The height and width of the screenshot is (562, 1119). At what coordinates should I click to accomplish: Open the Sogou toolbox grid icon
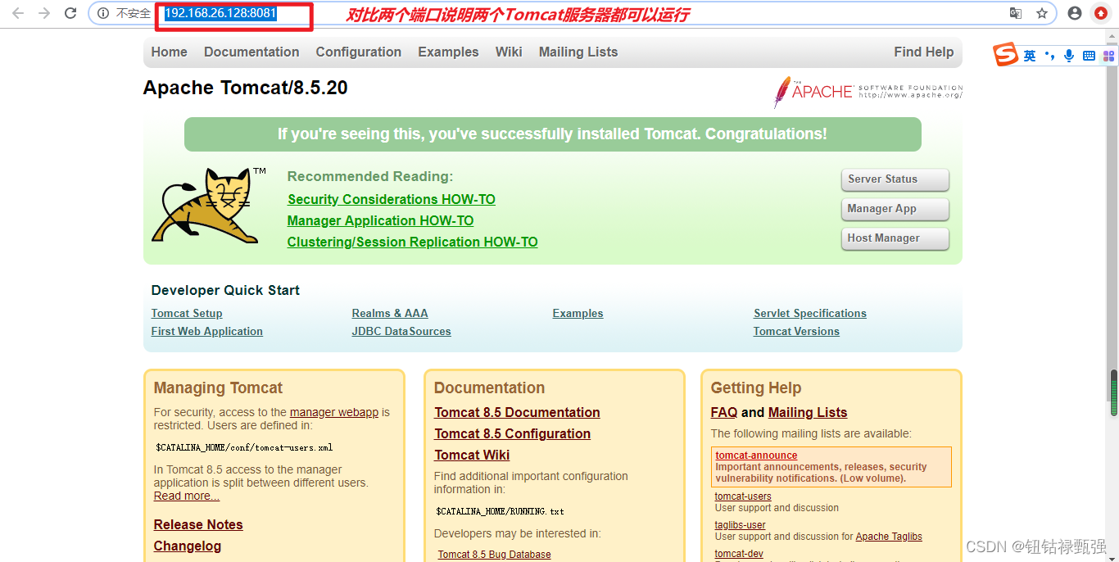[x=1108, y=56]
